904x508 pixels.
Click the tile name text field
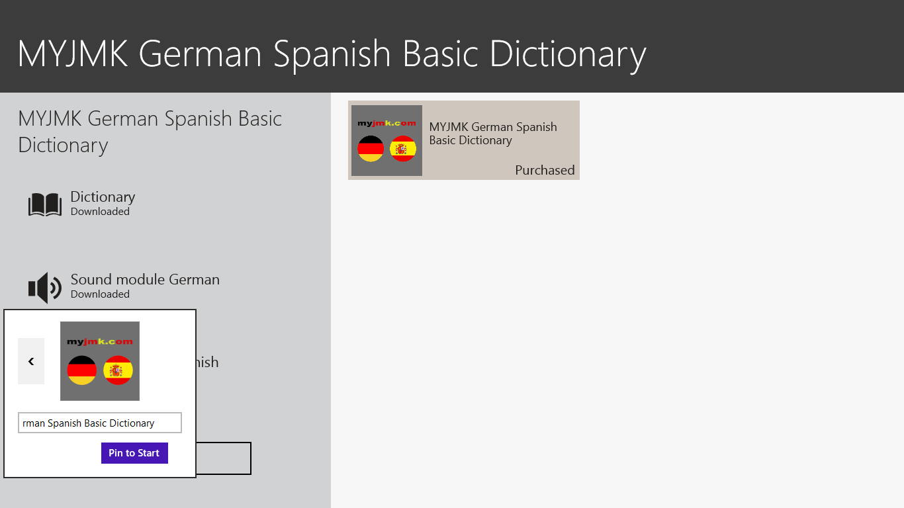pos(99,423)
